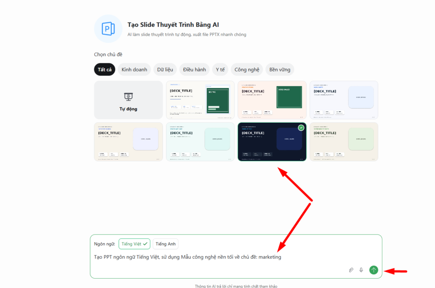Click the PowerPoint slide logo icon
Screen dimensions: 435x288
point(108,28)
